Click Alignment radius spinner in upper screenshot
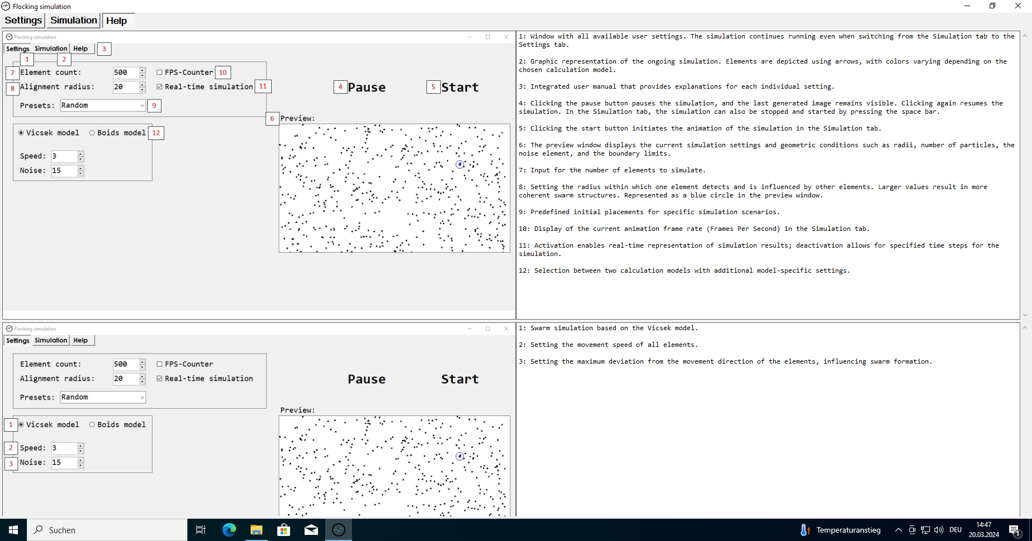The image size is (1032, 541). point(143,87)
